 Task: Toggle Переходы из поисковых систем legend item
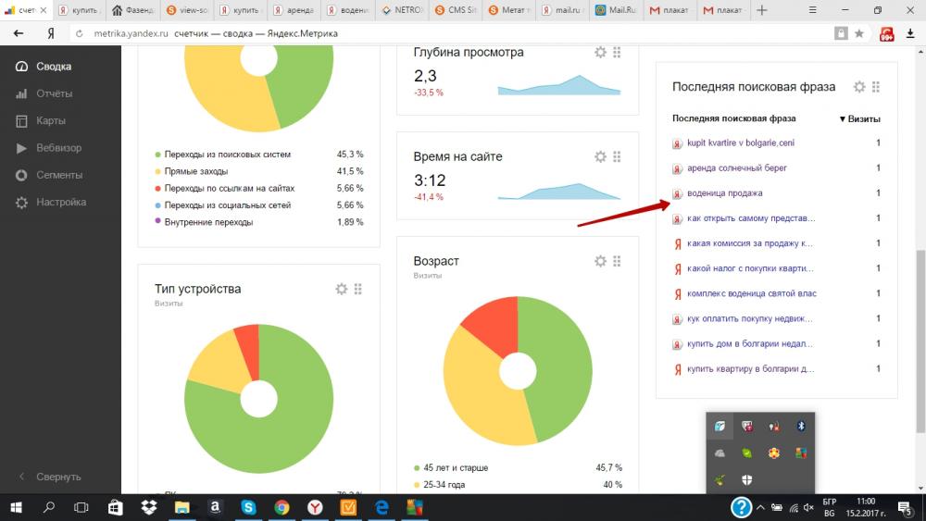click(x=228, y=154)
